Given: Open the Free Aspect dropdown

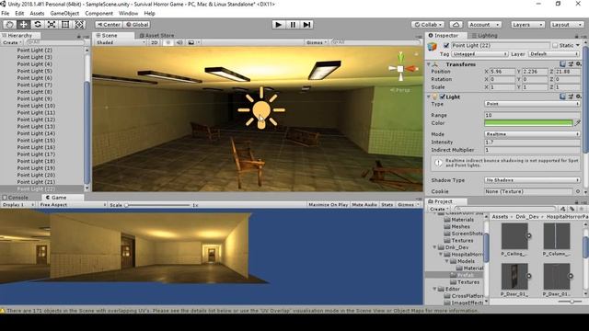Looking at the screenshot, I should 73,204.
